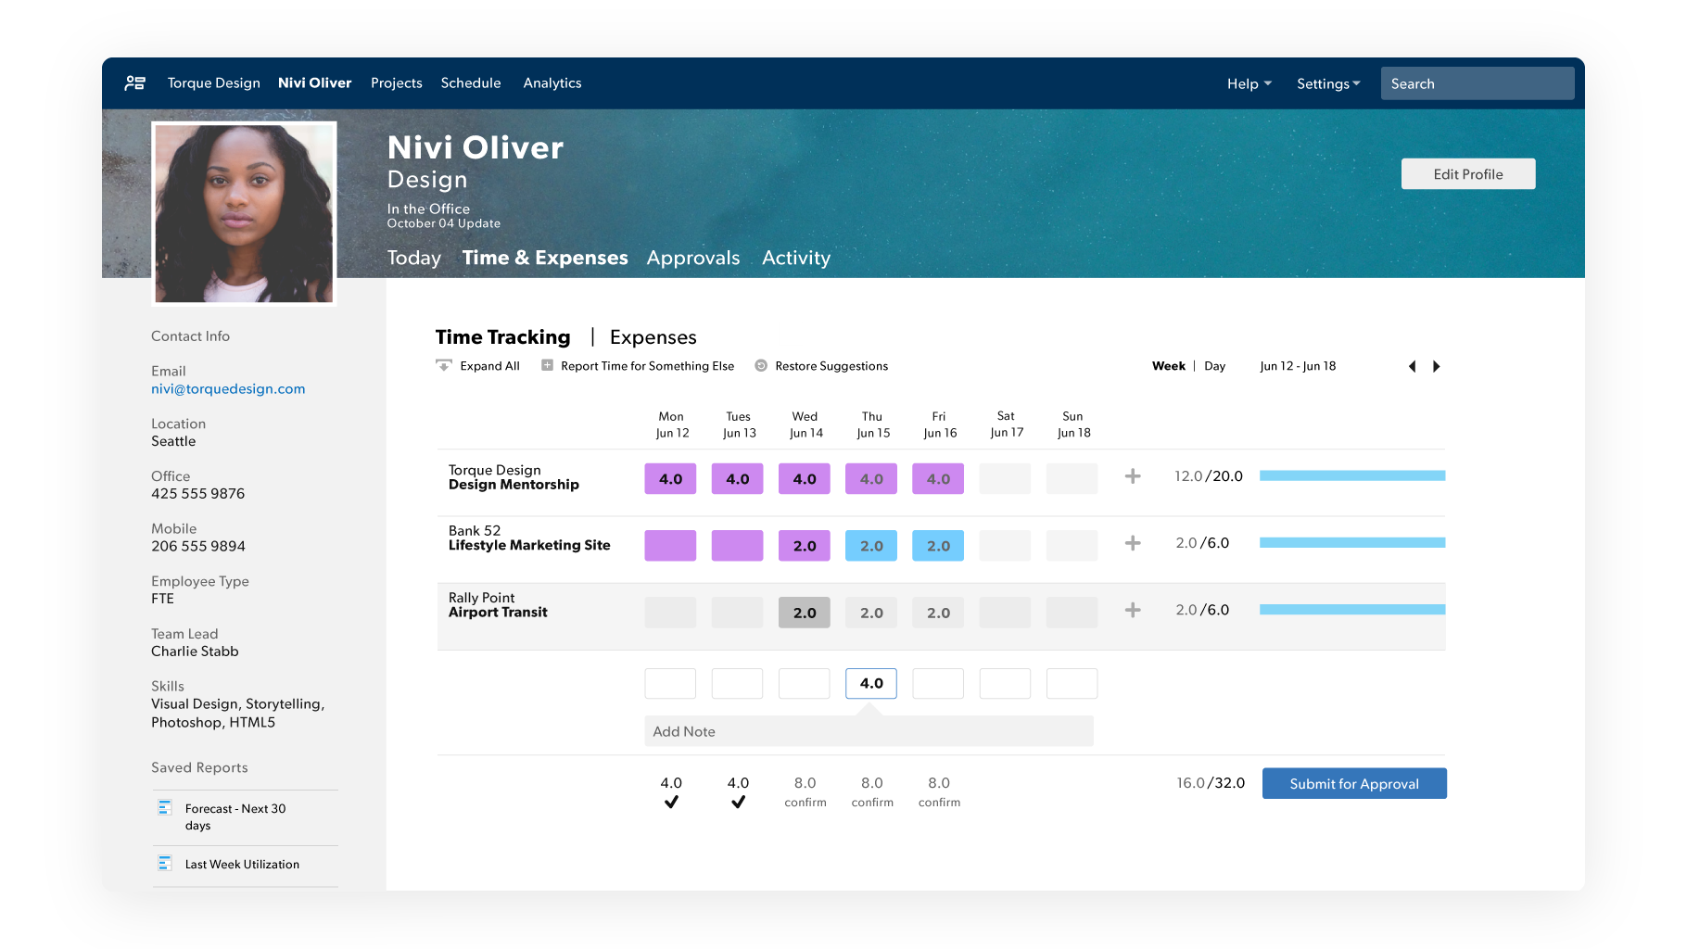Viewport: 1687px width, 949px height.
Task: Confirm Monday's hours with the checkmark
Action: (670, 803)
